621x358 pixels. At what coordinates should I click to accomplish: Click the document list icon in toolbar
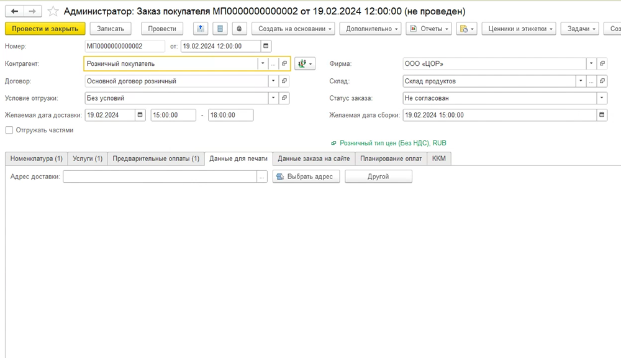220,29
